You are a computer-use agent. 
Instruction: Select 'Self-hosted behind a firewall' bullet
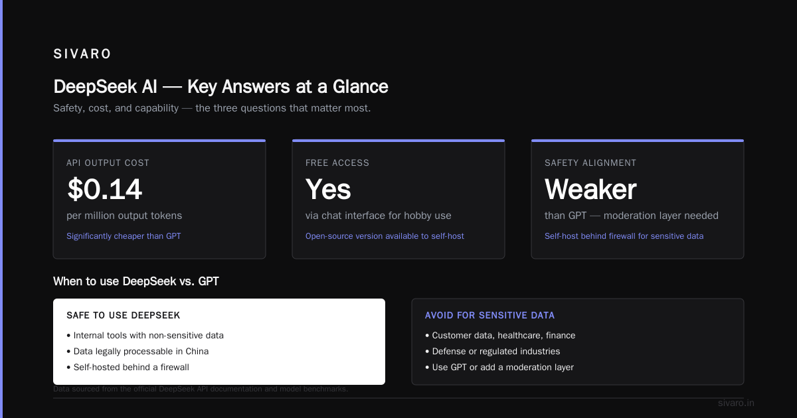pos(128,368)
